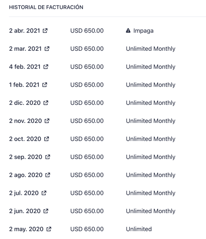The width and height of the screenshot is (206, 239).
Task: Select the Impaga status label
Action: (x=143, y=31)
